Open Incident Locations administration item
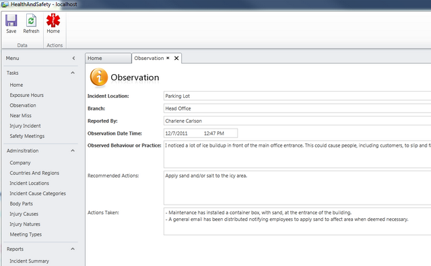431x266 pixels. pos(30,183)
